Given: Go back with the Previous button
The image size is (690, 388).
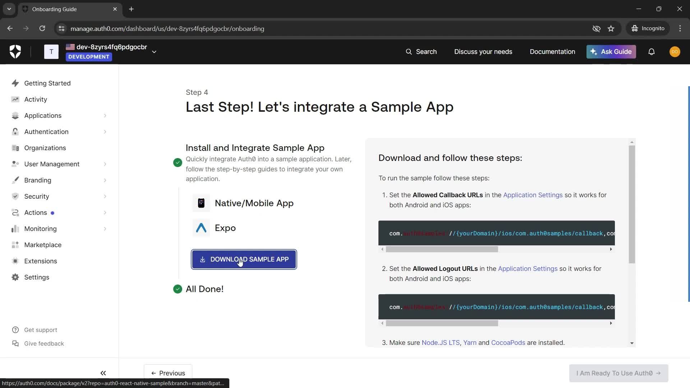Looking at the screenshot, I should (168, 373).
